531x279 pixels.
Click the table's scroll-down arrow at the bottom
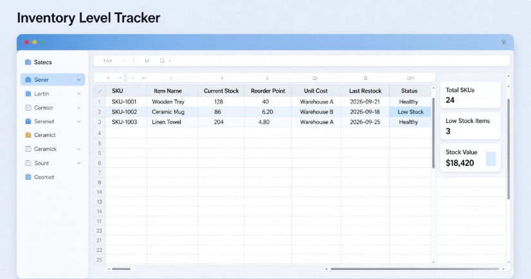pyautogui.click(x=433, y=262)
